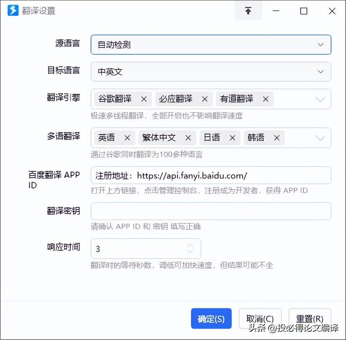346x340 pixels.
Task: Expand the 多语翻译 selection chevron
Action: pyautogui.click(x=320, y=138)
